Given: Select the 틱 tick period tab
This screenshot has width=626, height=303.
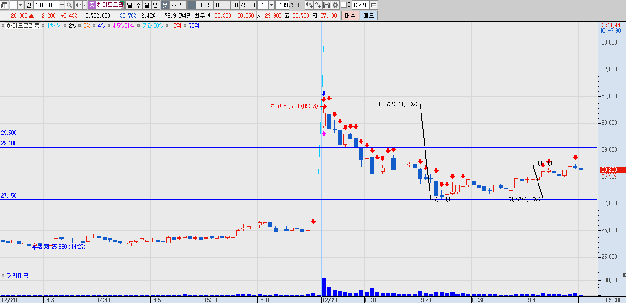Looking at the screenshot, I should [x=182, y=5].
